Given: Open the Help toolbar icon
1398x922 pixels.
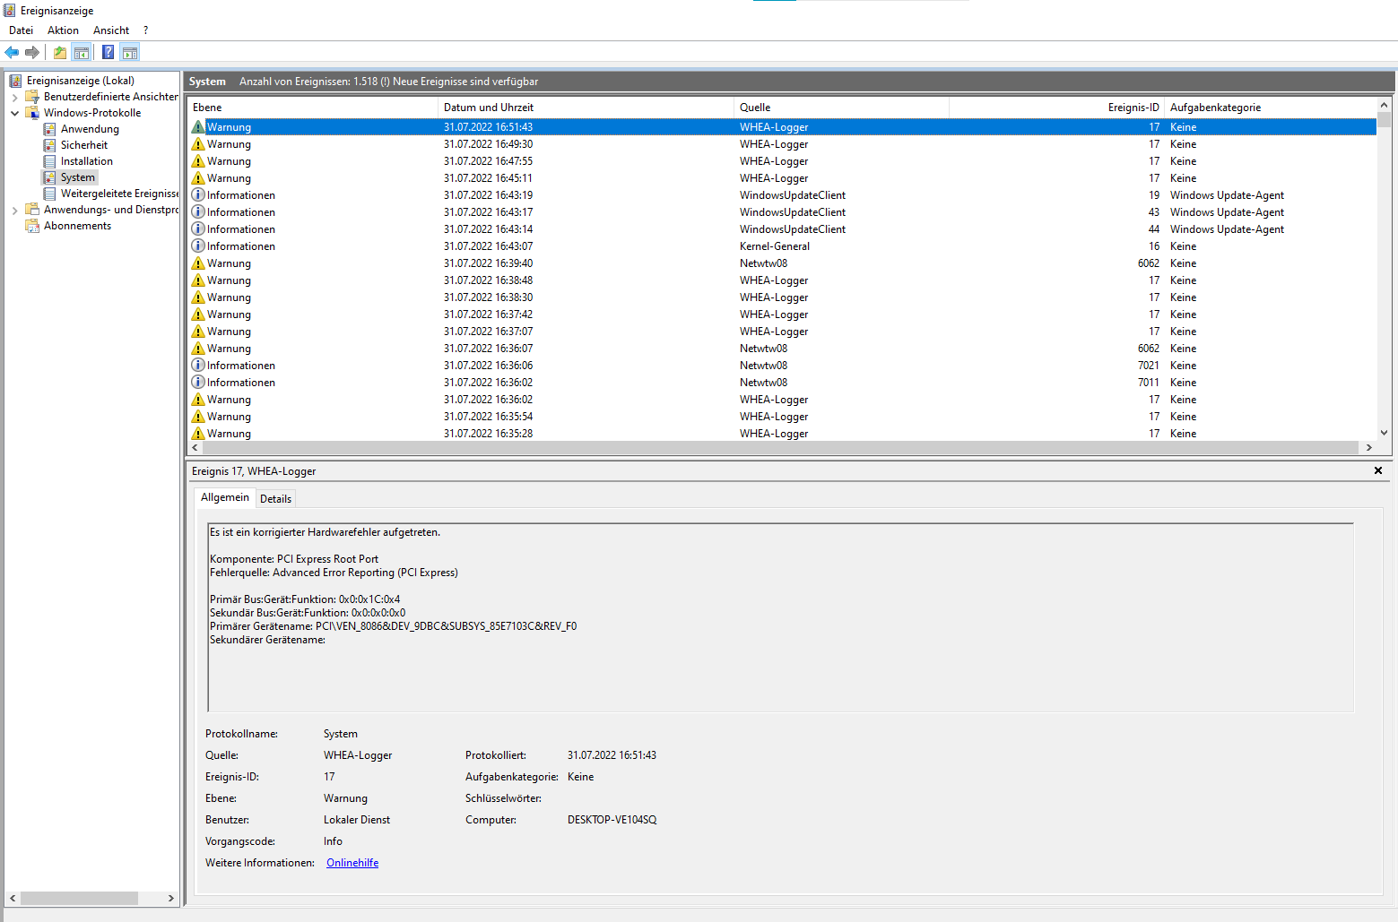Looking at the screenshot, I should tap(109, 52).
